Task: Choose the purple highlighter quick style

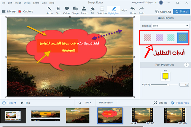Action: (x=159, y=38)
